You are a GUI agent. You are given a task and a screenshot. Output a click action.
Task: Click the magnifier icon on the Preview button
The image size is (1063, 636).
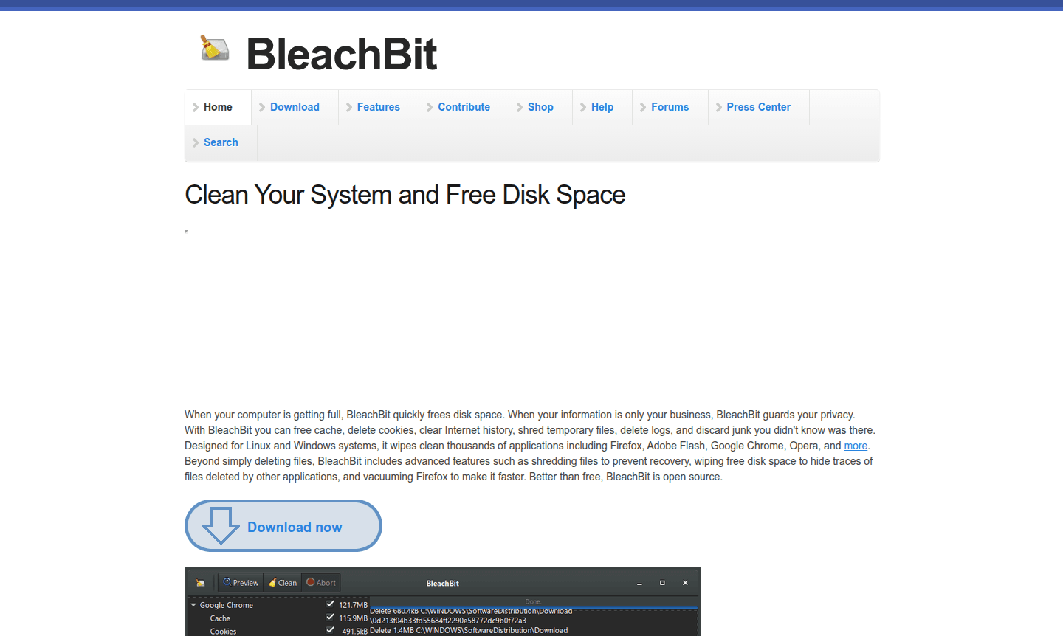click(x=227, y=582)
